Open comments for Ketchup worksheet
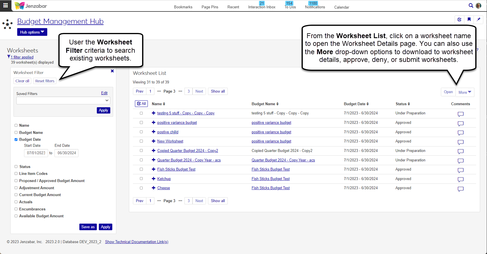The height and width of the screenshot is (254, 487). pyautogui.click(x=460, y=179)
